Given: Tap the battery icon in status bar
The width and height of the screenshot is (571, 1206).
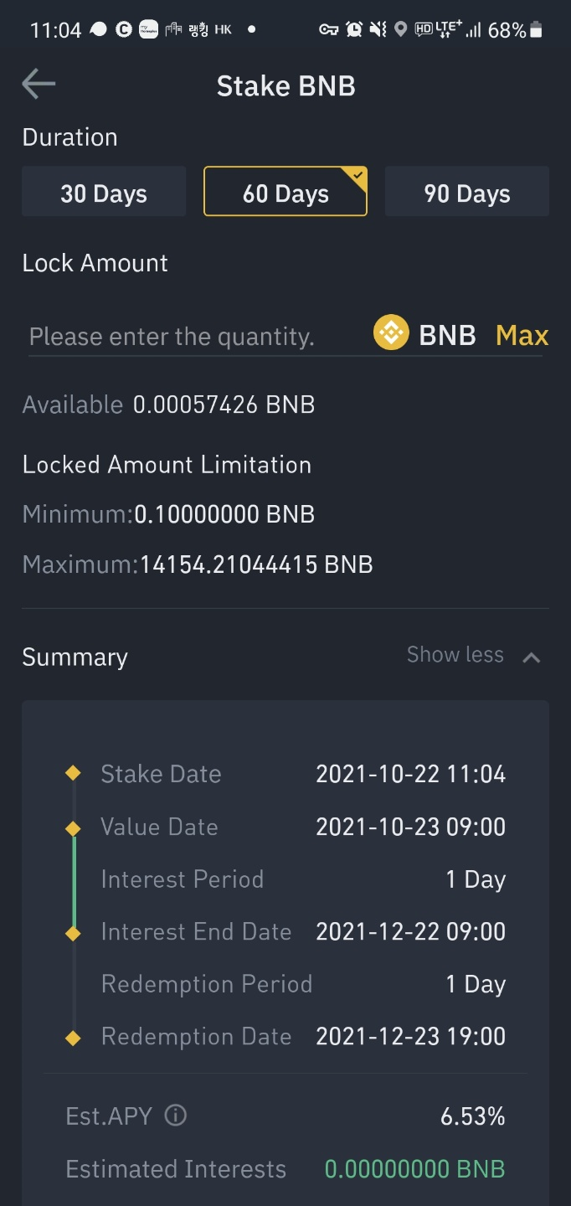Looking at the screenshot, I should tap(537, 30).
